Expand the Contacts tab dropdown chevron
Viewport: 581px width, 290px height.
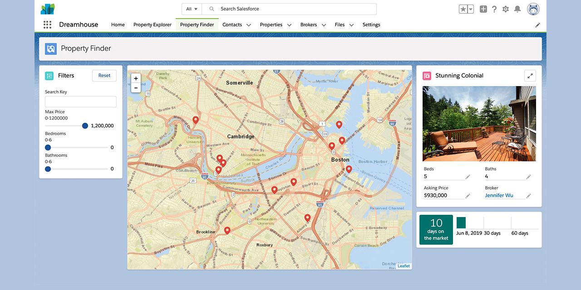click(249, 25)
